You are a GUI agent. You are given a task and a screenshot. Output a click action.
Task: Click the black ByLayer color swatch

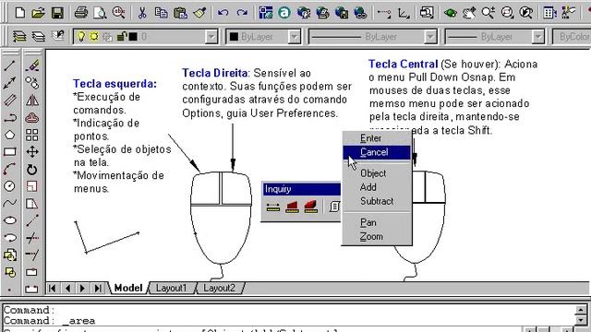[x=234, y=37]
